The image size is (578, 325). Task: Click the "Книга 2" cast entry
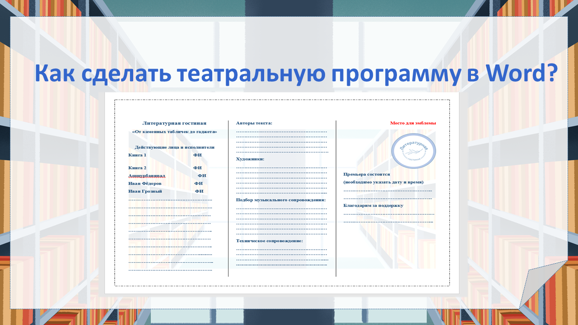(x=137, y=167)
